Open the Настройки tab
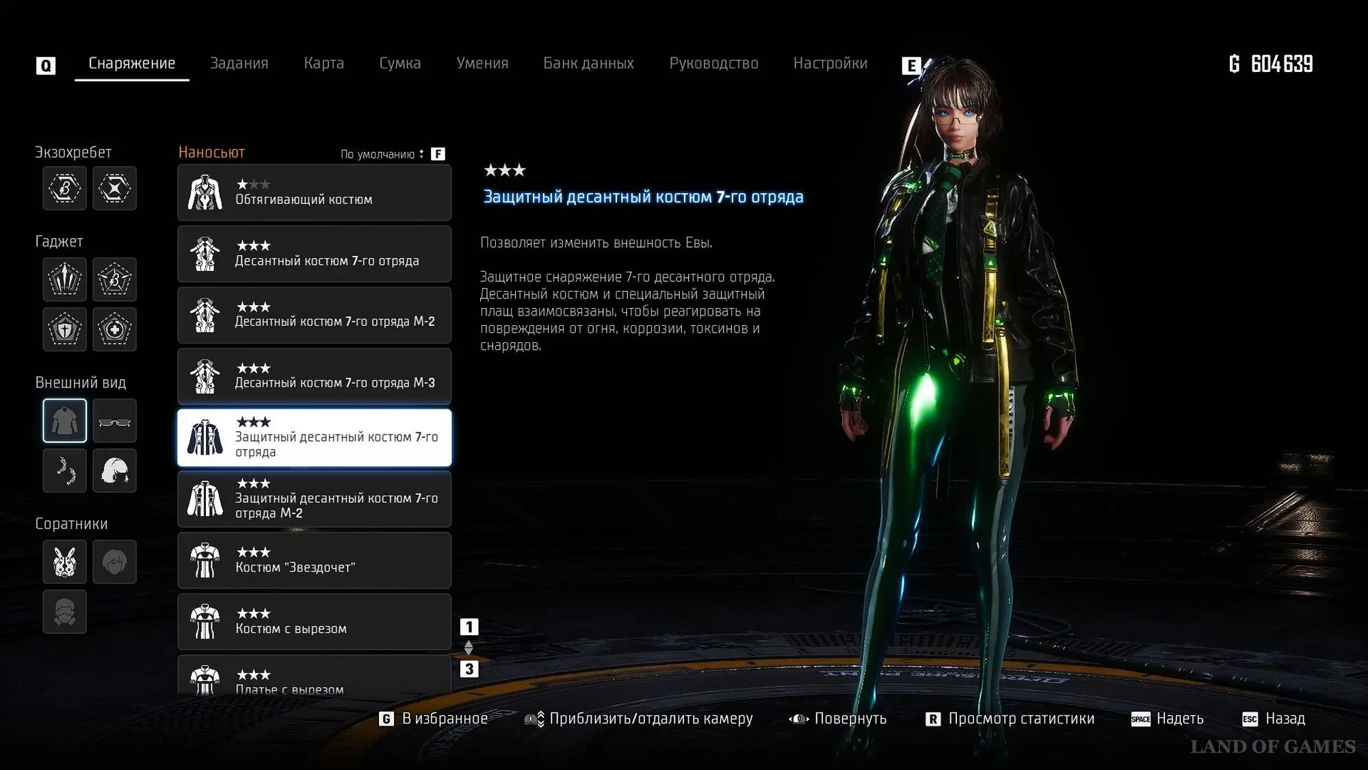Screen dimensions: 1368x770 pos(830,63)
